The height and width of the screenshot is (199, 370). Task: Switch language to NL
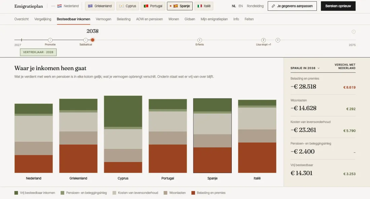tap(234, 6)
